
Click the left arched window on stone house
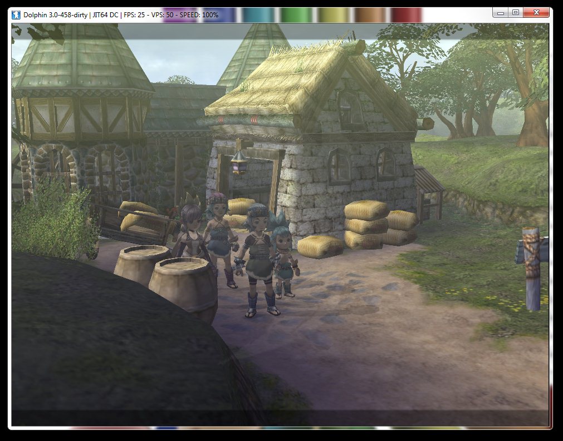pos(338,166)
